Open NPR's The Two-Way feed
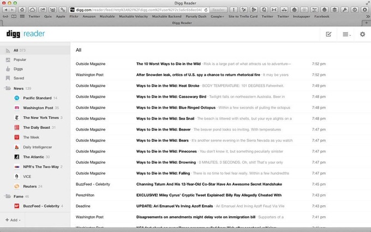The width and height of the screenshot is (371, 232). pyautogui.click(x=41, y=166)
